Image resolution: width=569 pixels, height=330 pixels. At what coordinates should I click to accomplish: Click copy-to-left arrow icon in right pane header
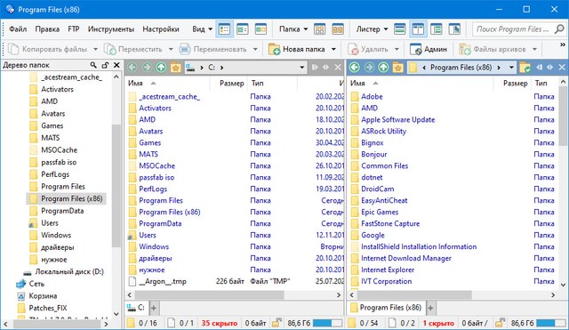click(540, 68)
